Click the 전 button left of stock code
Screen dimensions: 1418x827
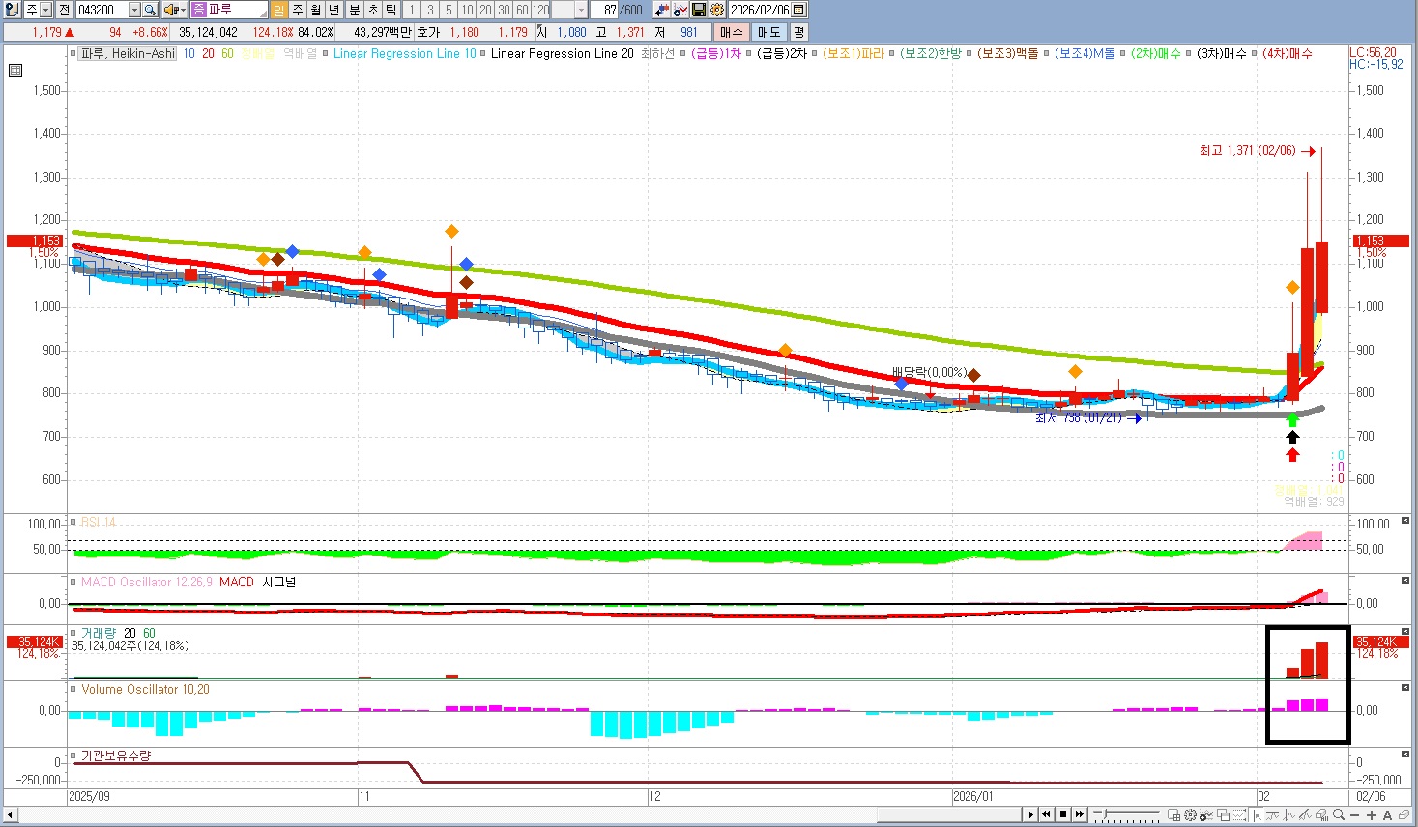65,10
